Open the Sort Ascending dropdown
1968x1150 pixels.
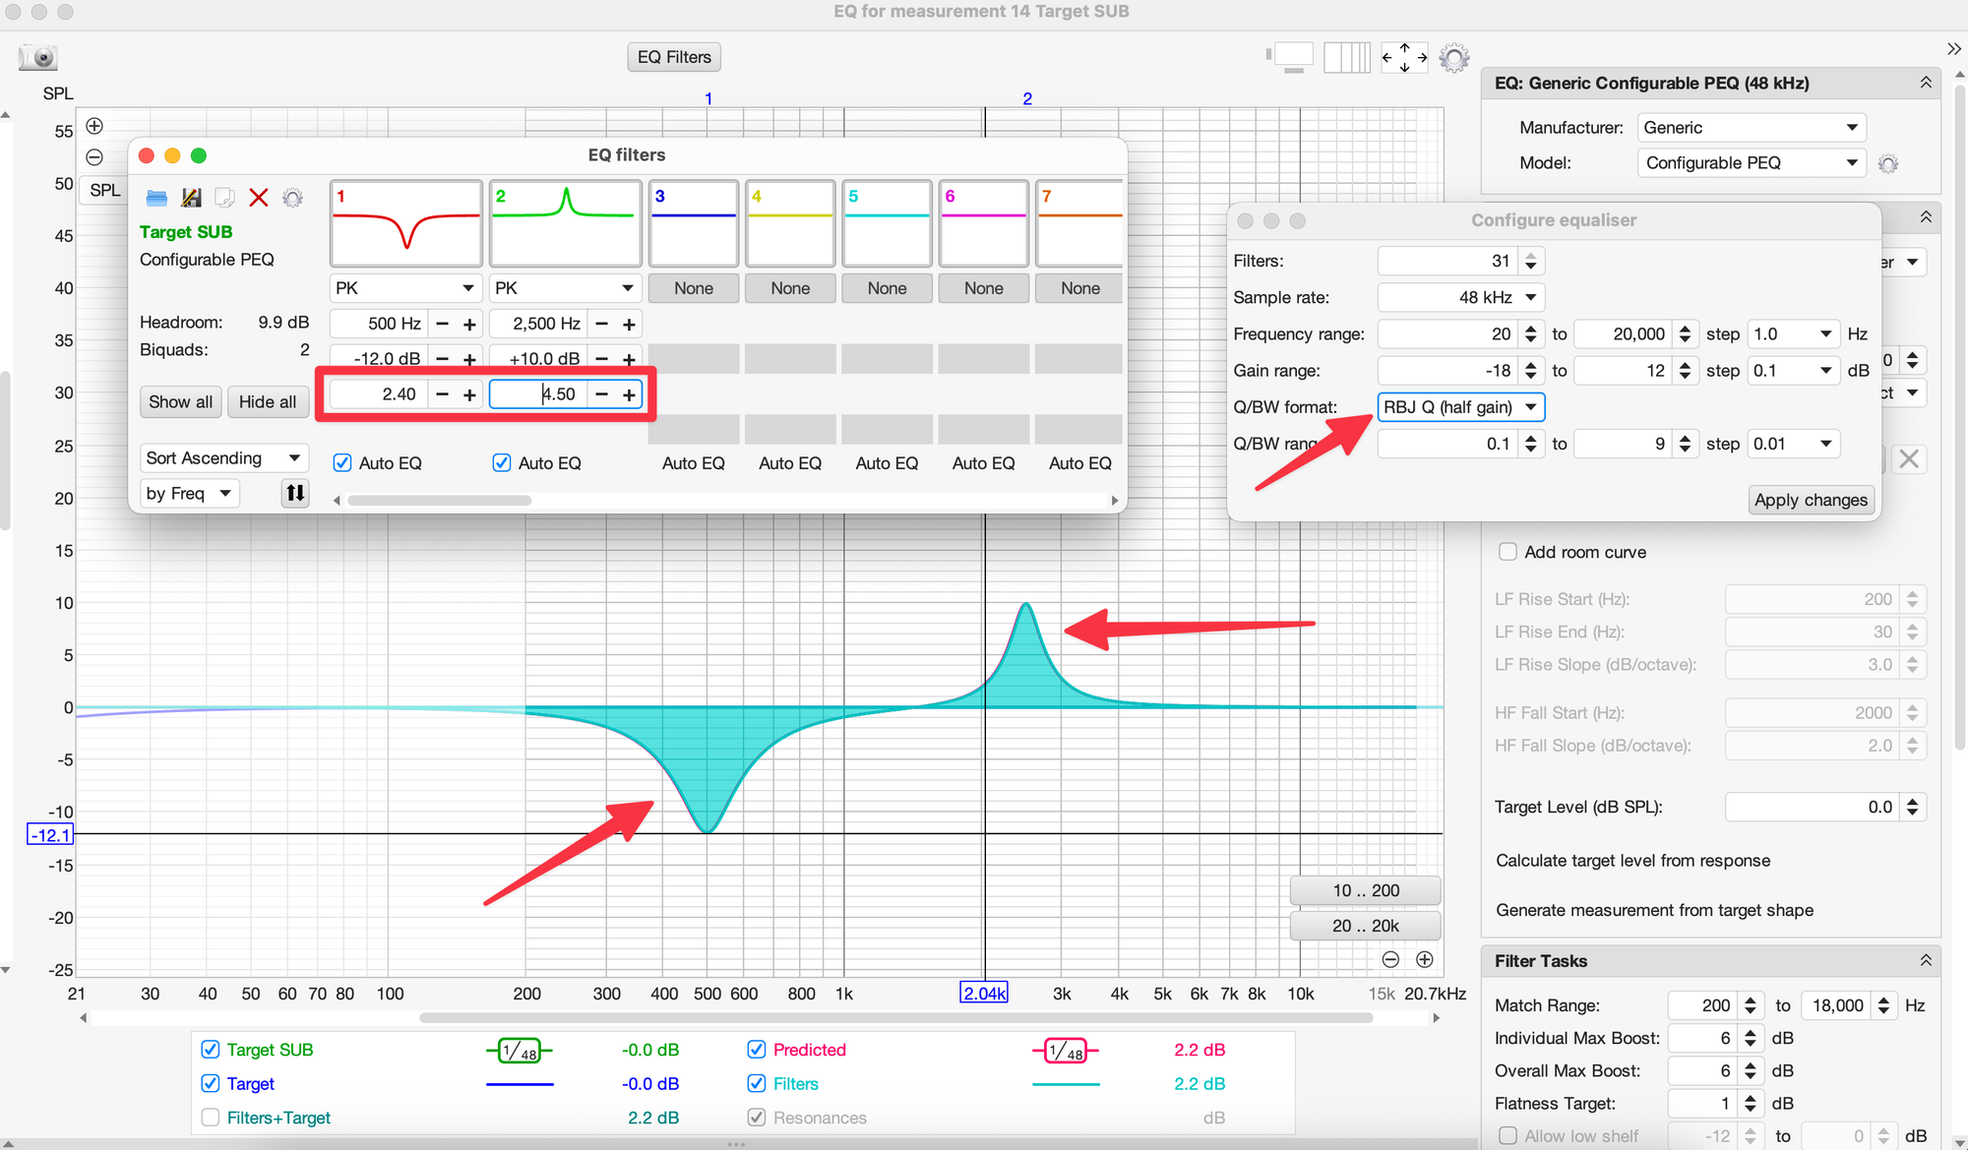(223, 458)
